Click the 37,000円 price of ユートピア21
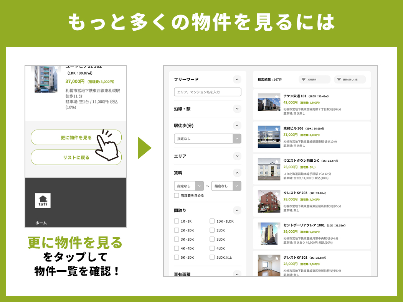The width and height of the screenshot is (403, 302). click(75, 81)
